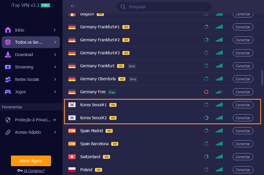Image resolution: width=264 pixels, height=175 pixels.
Task: Click Conectar for Germany Free
Action: click(x=243, y=92)
